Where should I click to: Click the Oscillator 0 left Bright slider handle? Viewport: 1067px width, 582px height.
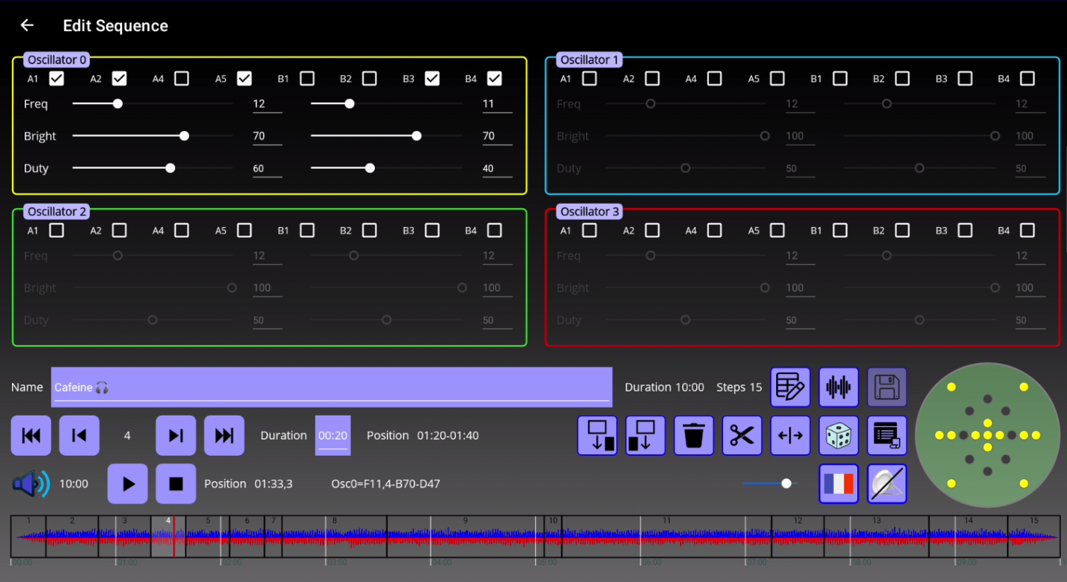pos(184,136)
